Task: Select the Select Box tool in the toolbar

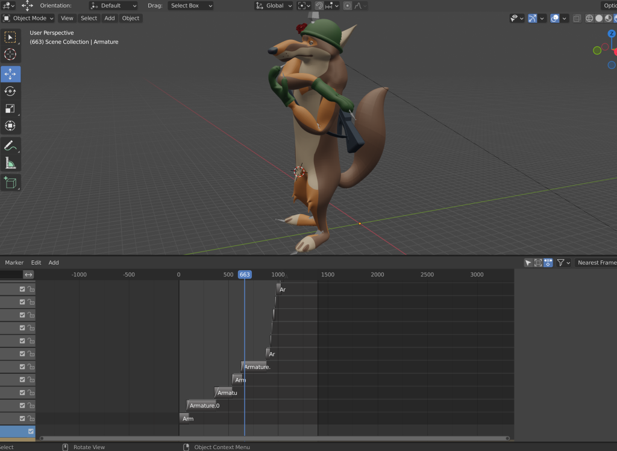Action: pyautogui.click(x=10, y=37)
